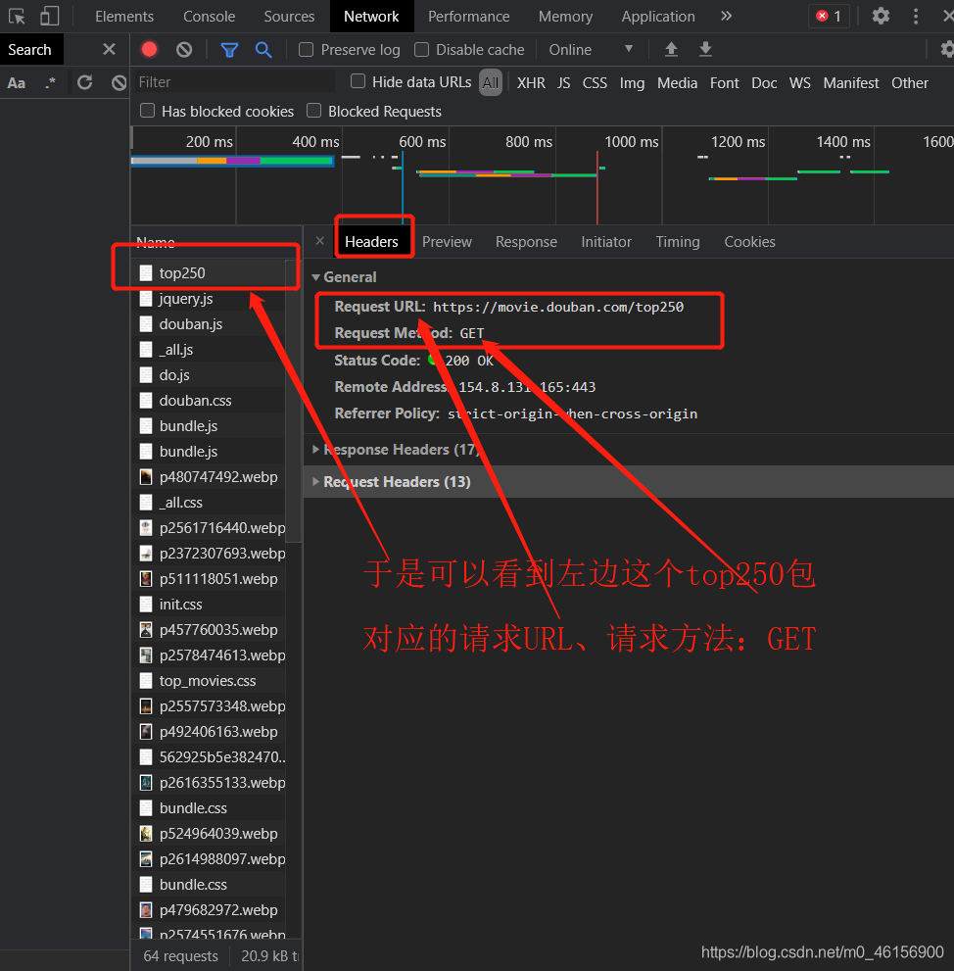Click the p2561716440.webp thumbnail icon
Image resolution: width=954 pixels, height=971 pixels.
146,527
